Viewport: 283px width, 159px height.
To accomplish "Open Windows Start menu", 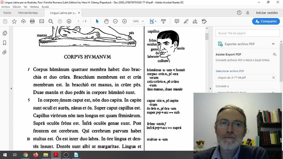I will (x=5, y=155).
